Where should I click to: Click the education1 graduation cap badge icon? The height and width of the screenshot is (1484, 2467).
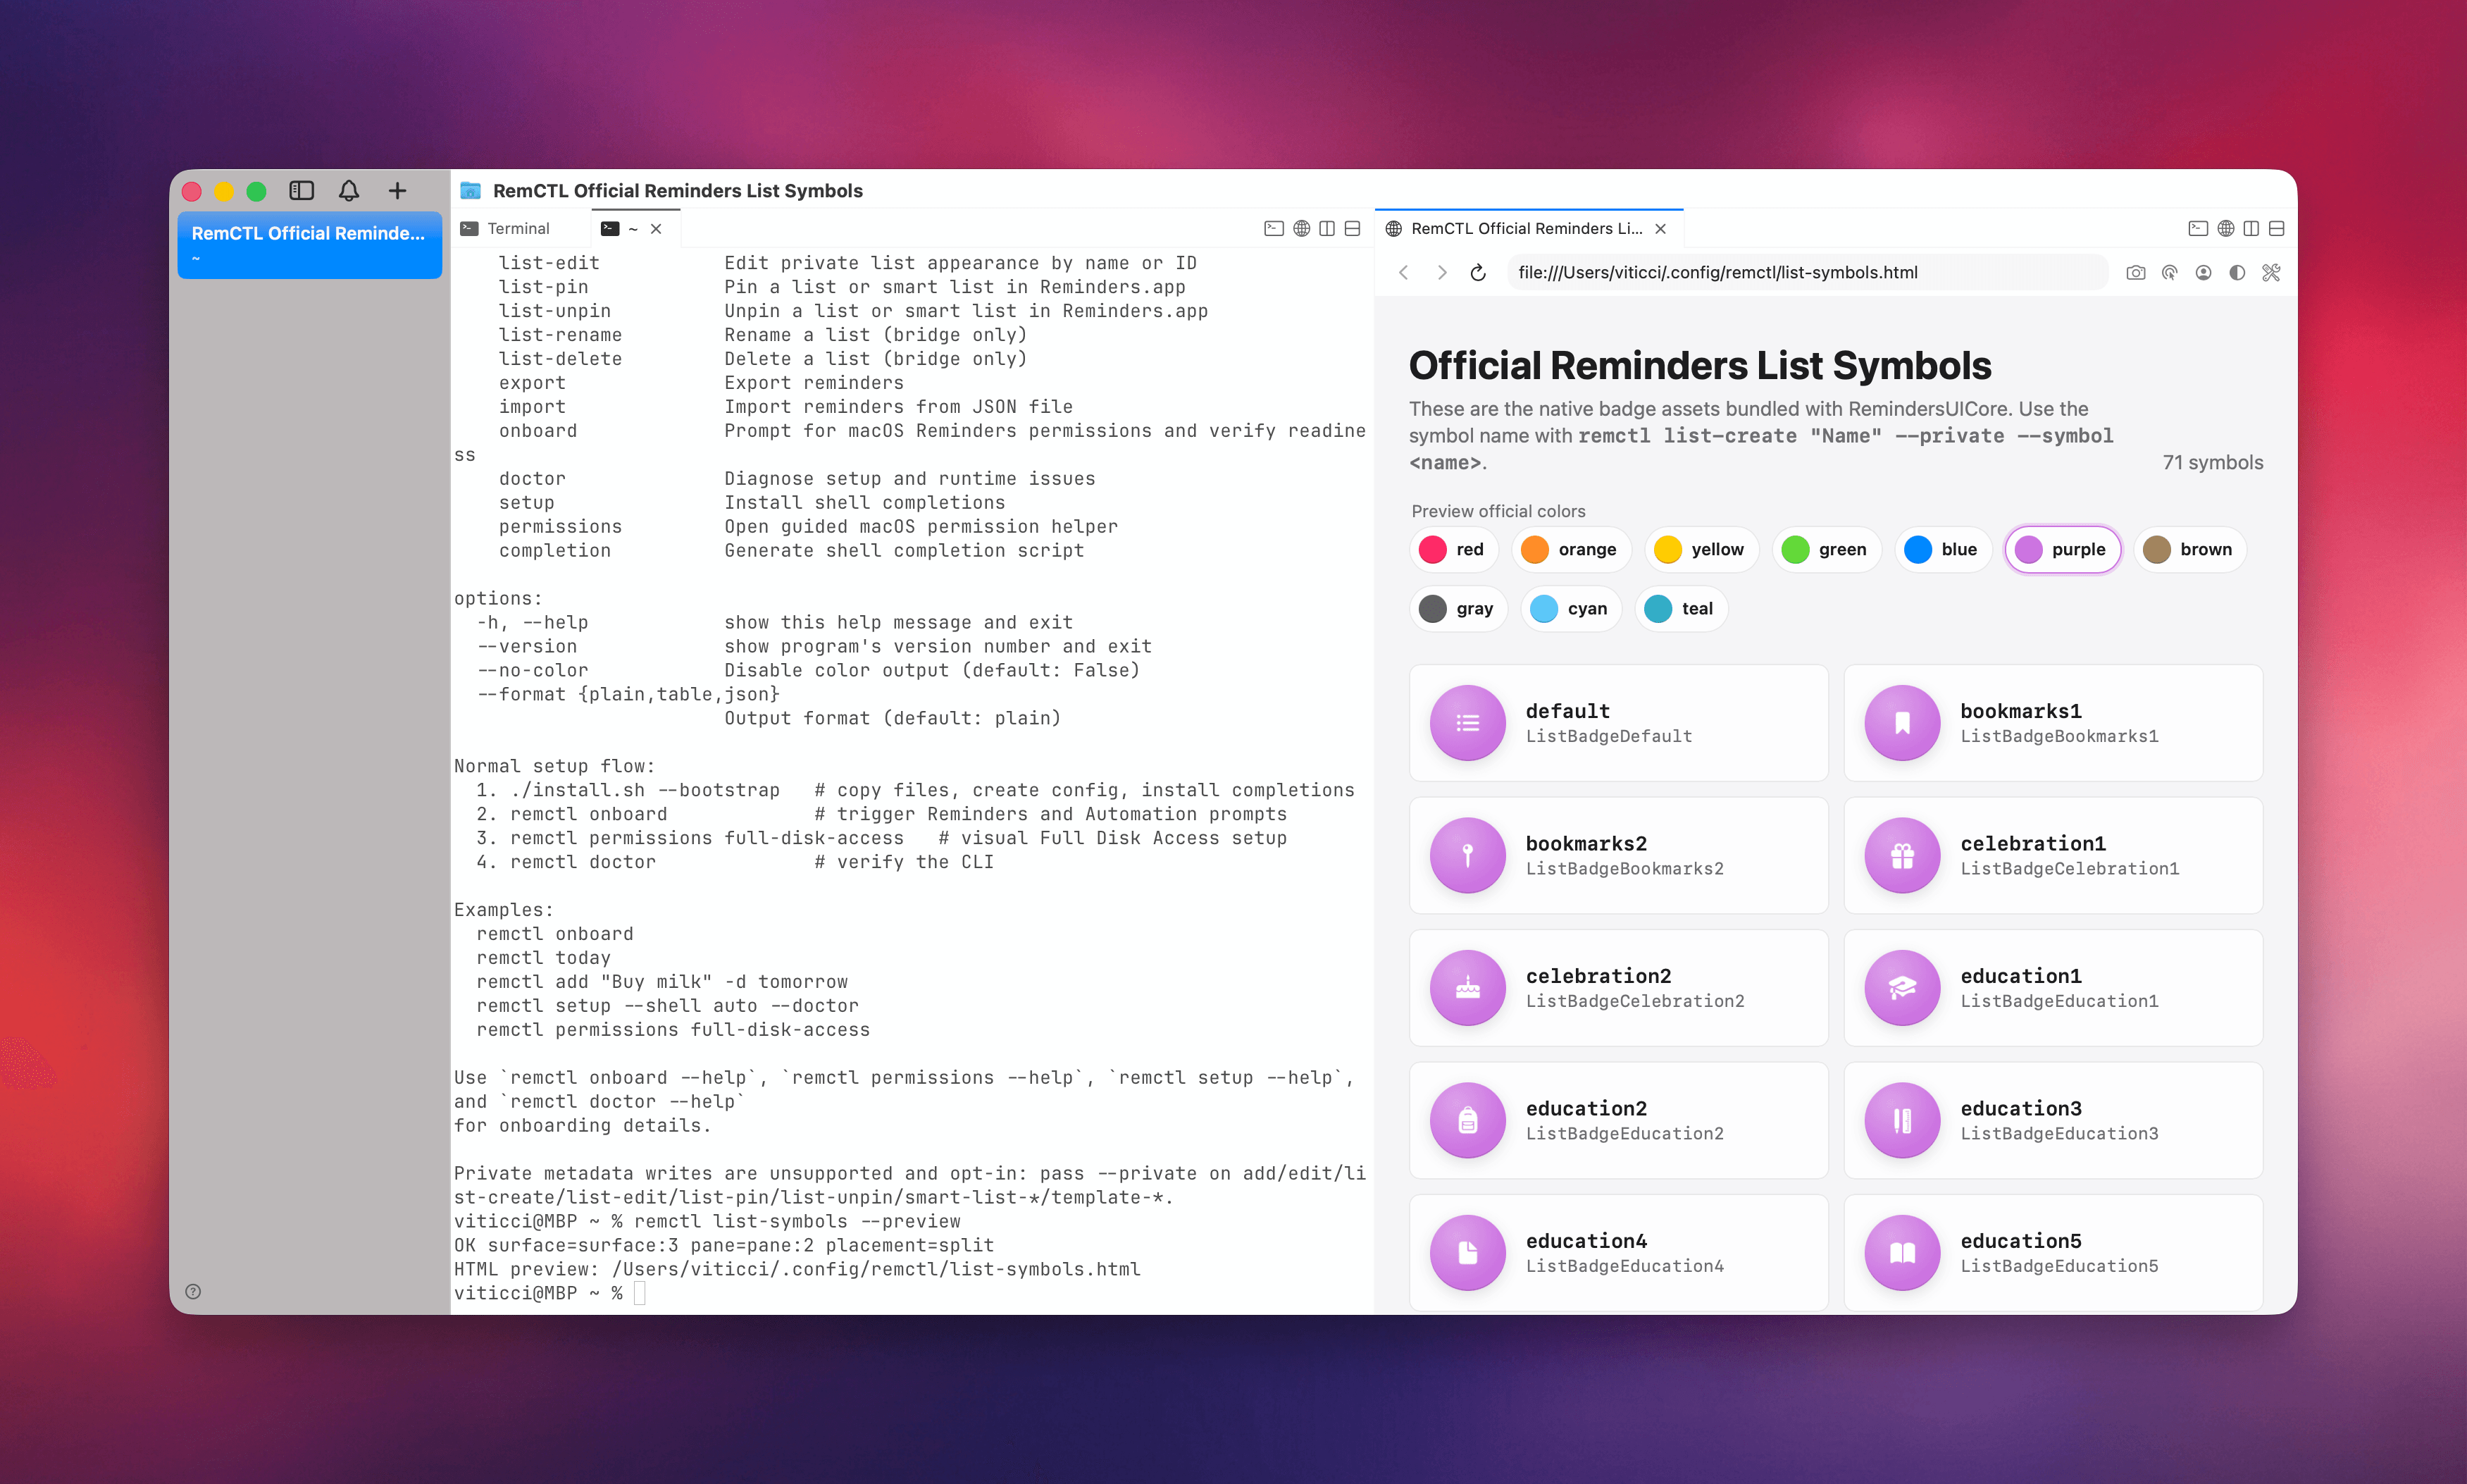coord(1902,988)
